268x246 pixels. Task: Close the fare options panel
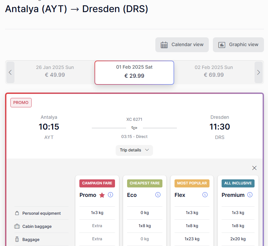point(254,168)
